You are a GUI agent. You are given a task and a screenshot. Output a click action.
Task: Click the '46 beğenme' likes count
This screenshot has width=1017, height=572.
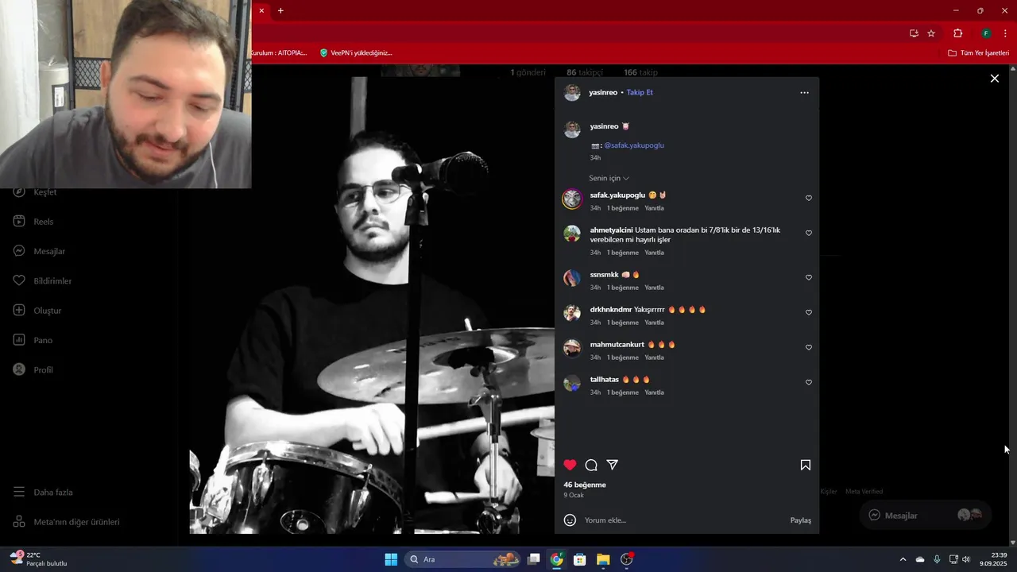585,485
